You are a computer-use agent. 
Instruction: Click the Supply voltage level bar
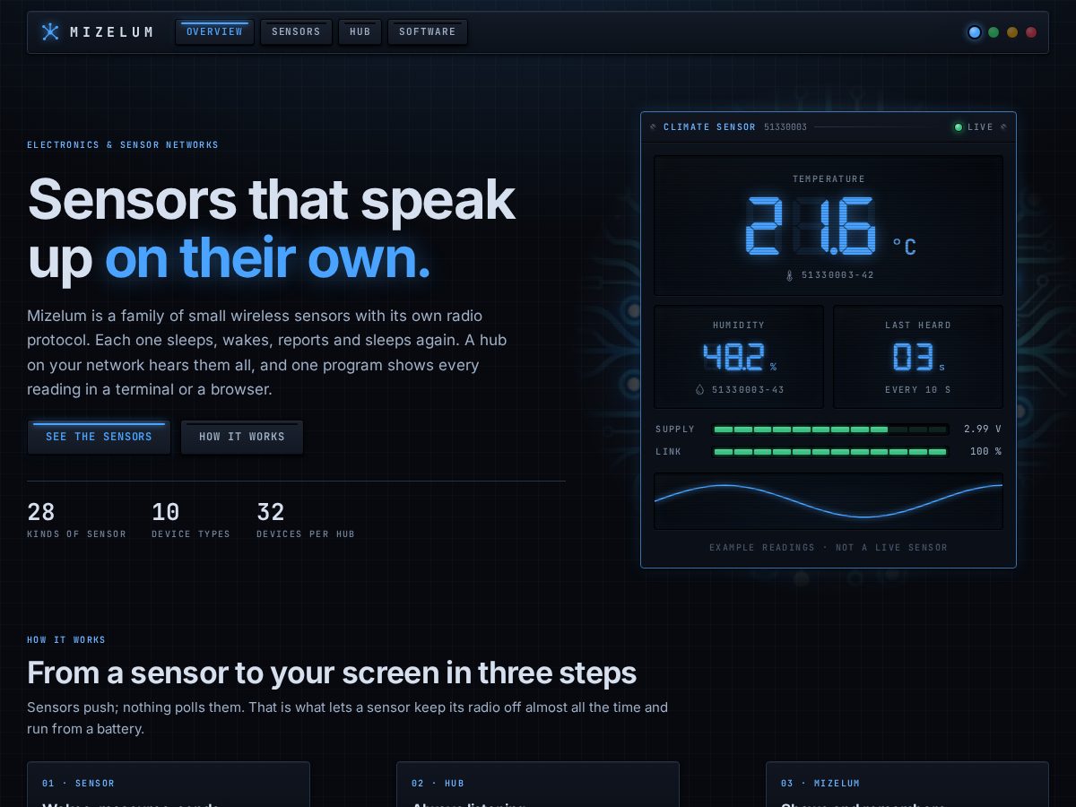point(830,430)
